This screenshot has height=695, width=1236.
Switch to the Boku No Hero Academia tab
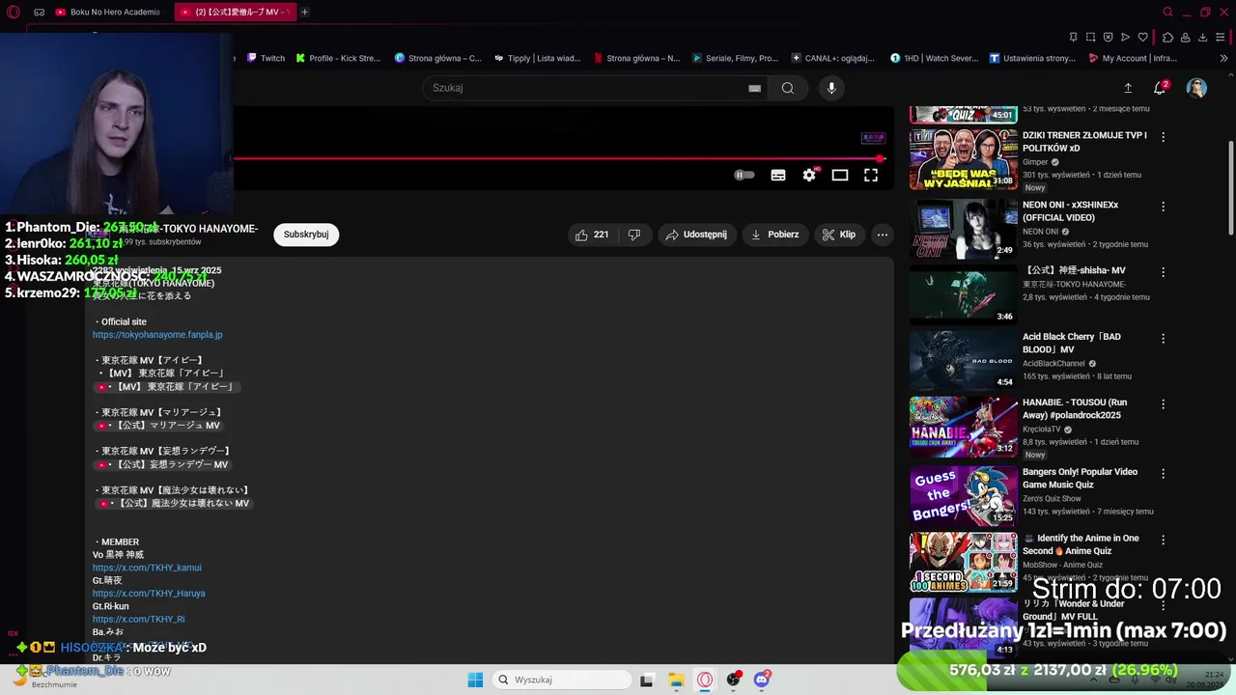coord(109,13)
